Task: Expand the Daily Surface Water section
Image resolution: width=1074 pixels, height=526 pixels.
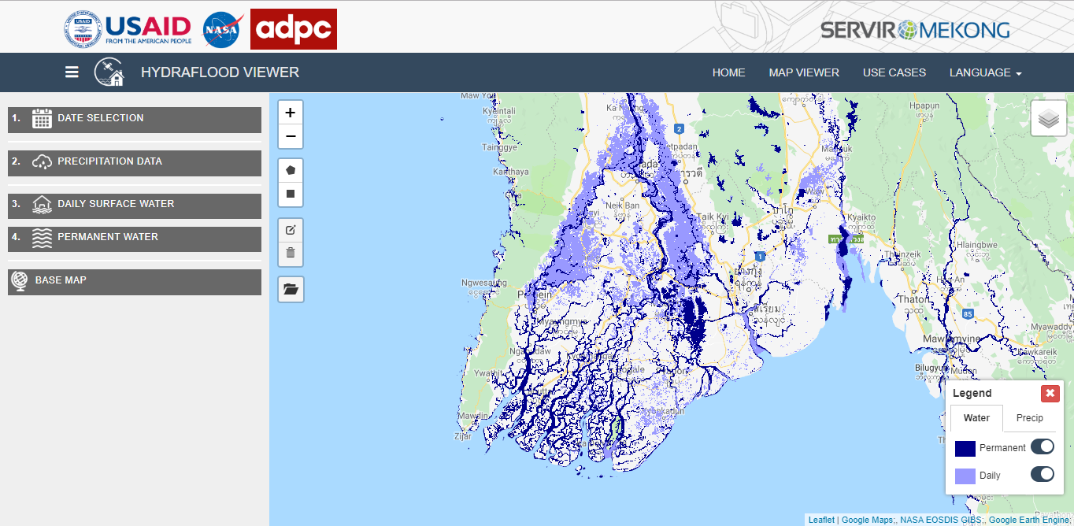Action: point(135,206)
